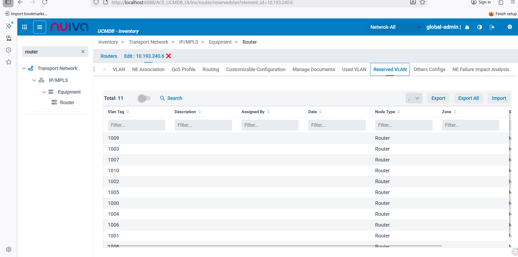
Task: Clear the router search field
Action: [83, 52]
